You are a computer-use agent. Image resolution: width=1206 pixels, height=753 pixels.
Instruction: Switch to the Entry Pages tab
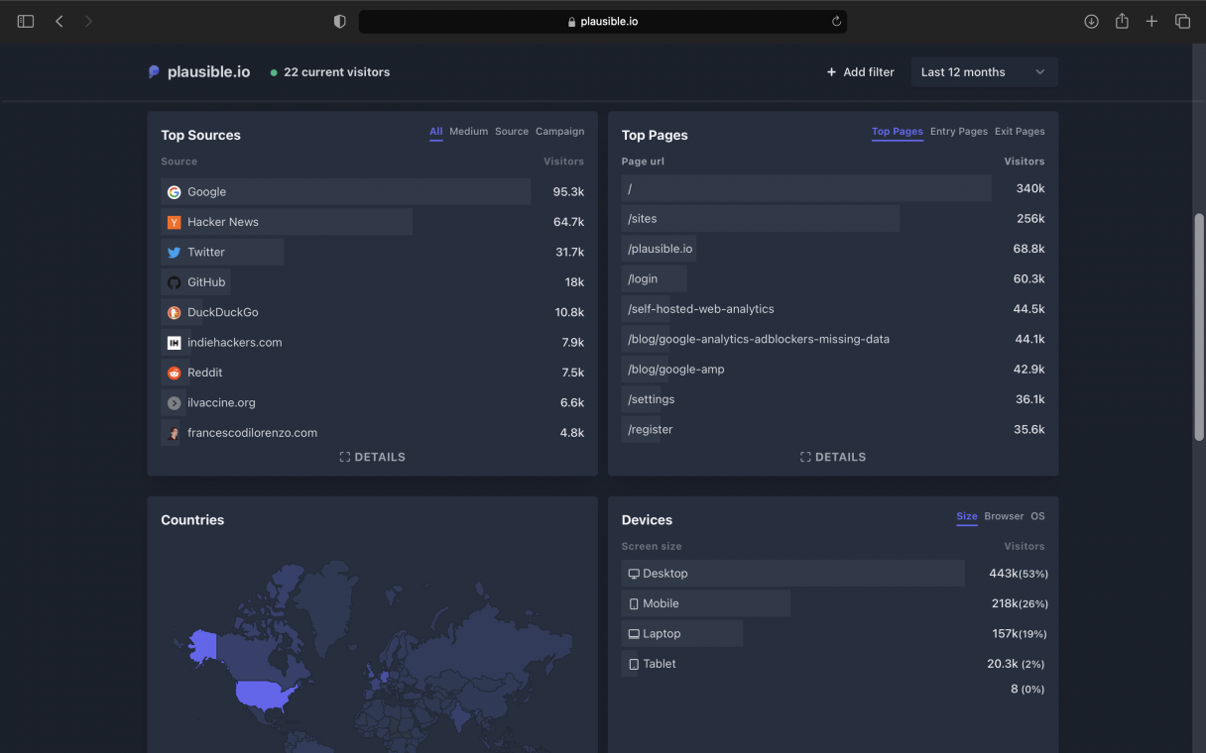pyautogui.click(x=959, y=132)
